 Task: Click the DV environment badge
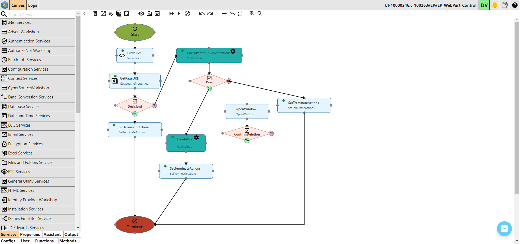484,5
